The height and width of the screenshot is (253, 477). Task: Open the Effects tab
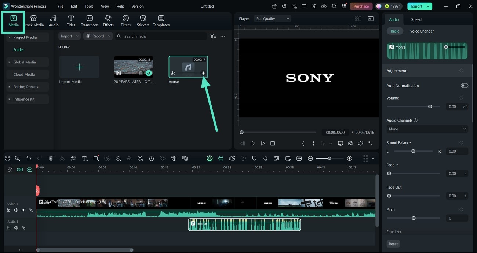108,21
